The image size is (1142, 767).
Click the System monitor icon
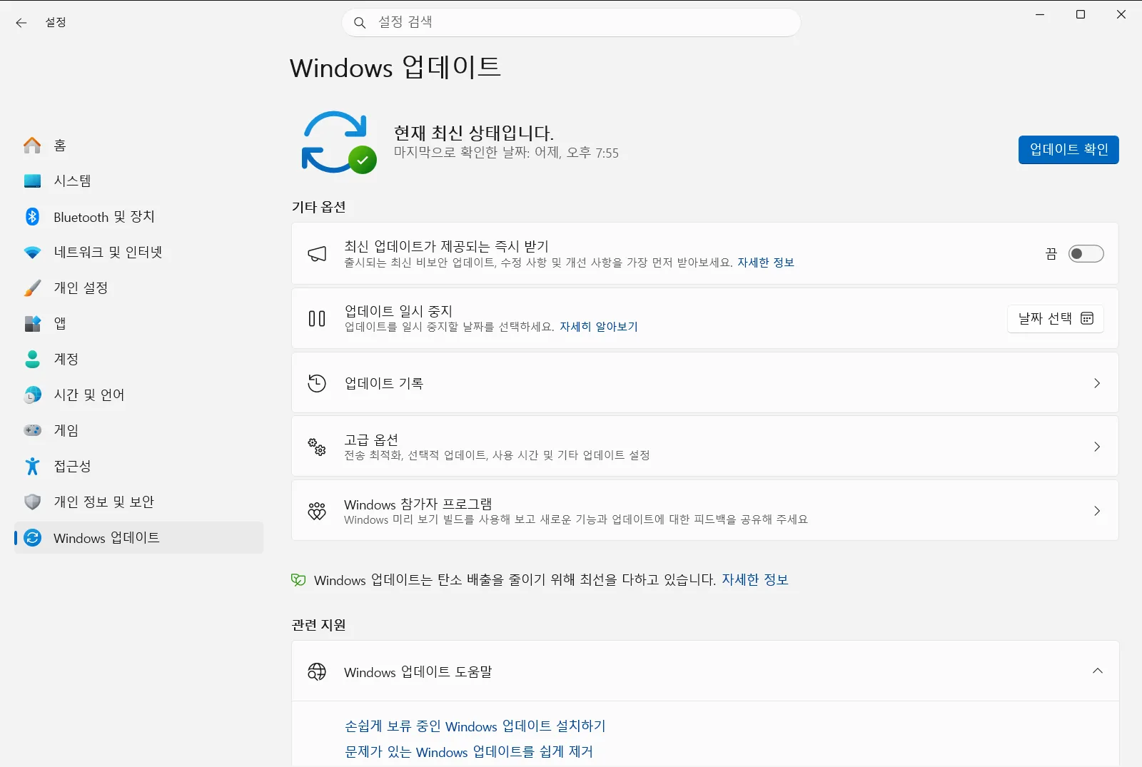(x=32, y=181)
